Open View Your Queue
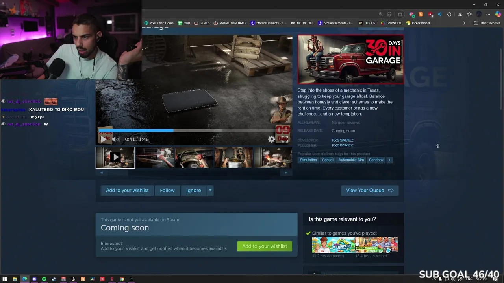504x283 pixels. point(370,190)
